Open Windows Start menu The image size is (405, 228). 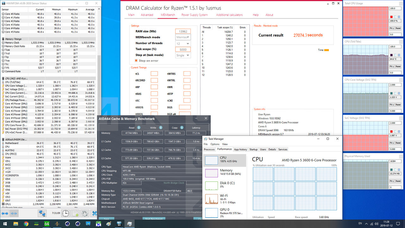coord(5,224)
